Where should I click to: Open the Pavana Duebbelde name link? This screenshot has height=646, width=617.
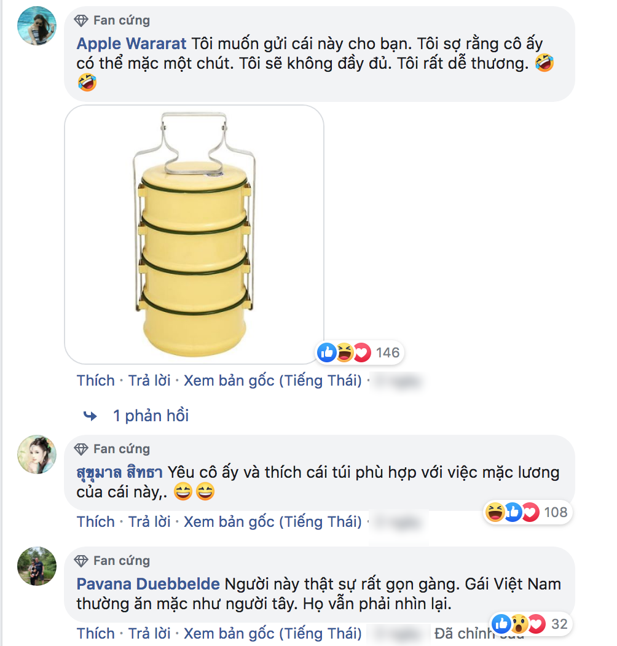pyautogui.click(x=147, y=583)
